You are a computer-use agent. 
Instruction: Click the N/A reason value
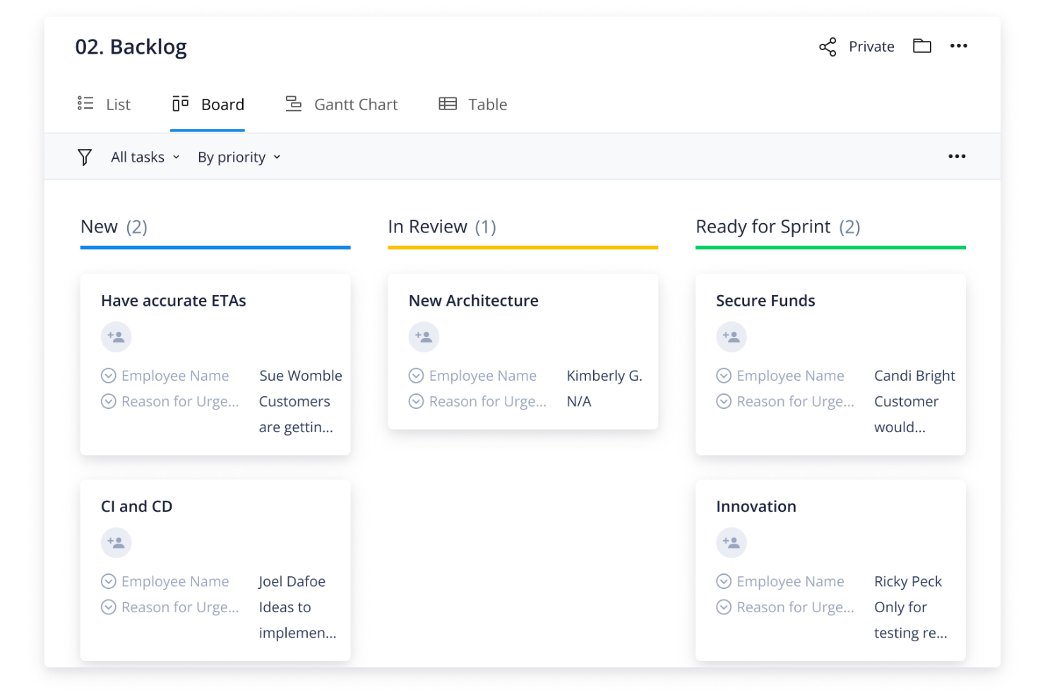click(579, 401)
